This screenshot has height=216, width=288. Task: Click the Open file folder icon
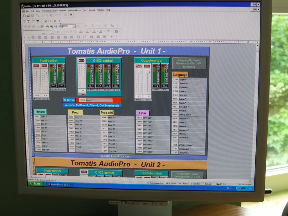click(x=28, y=16)
